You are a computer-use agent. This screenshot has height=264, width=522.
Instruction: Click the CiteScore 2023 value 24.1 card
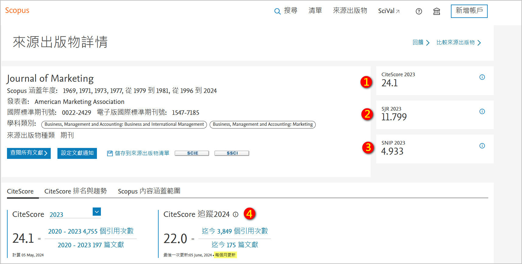(435, 81)
